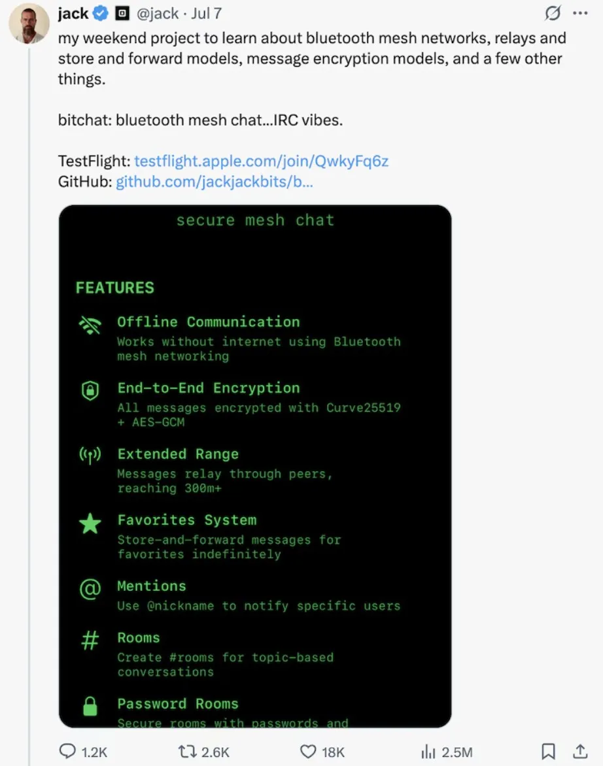Screen dimensions: 603x766
Task: Bookmark this post
Action: coord(548,751)
